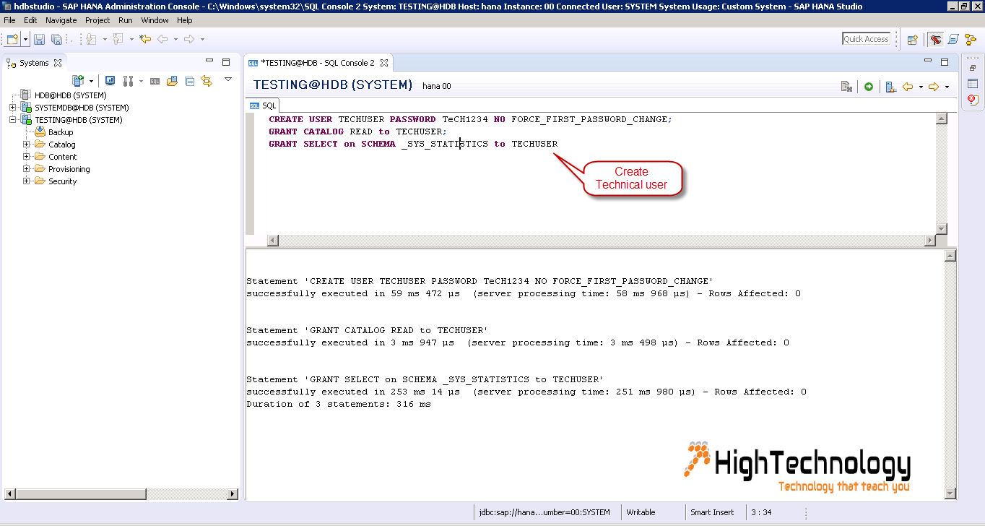Open the Project menu
Viewport: 985px width, 526px height.
[x=97, y=20]
